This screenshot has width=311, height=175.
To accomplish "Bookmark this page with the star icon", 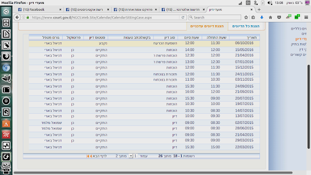I will (246, 17).
